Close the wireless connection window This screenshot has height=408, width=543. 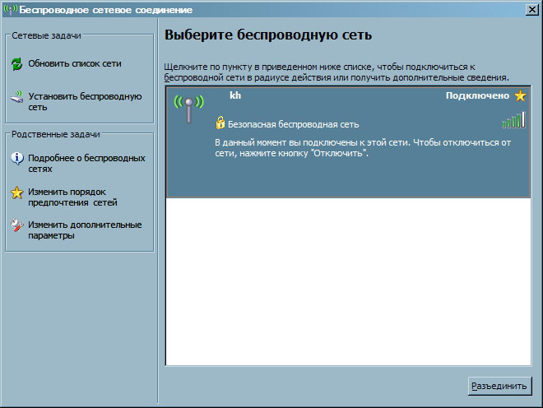coord(532,9)
